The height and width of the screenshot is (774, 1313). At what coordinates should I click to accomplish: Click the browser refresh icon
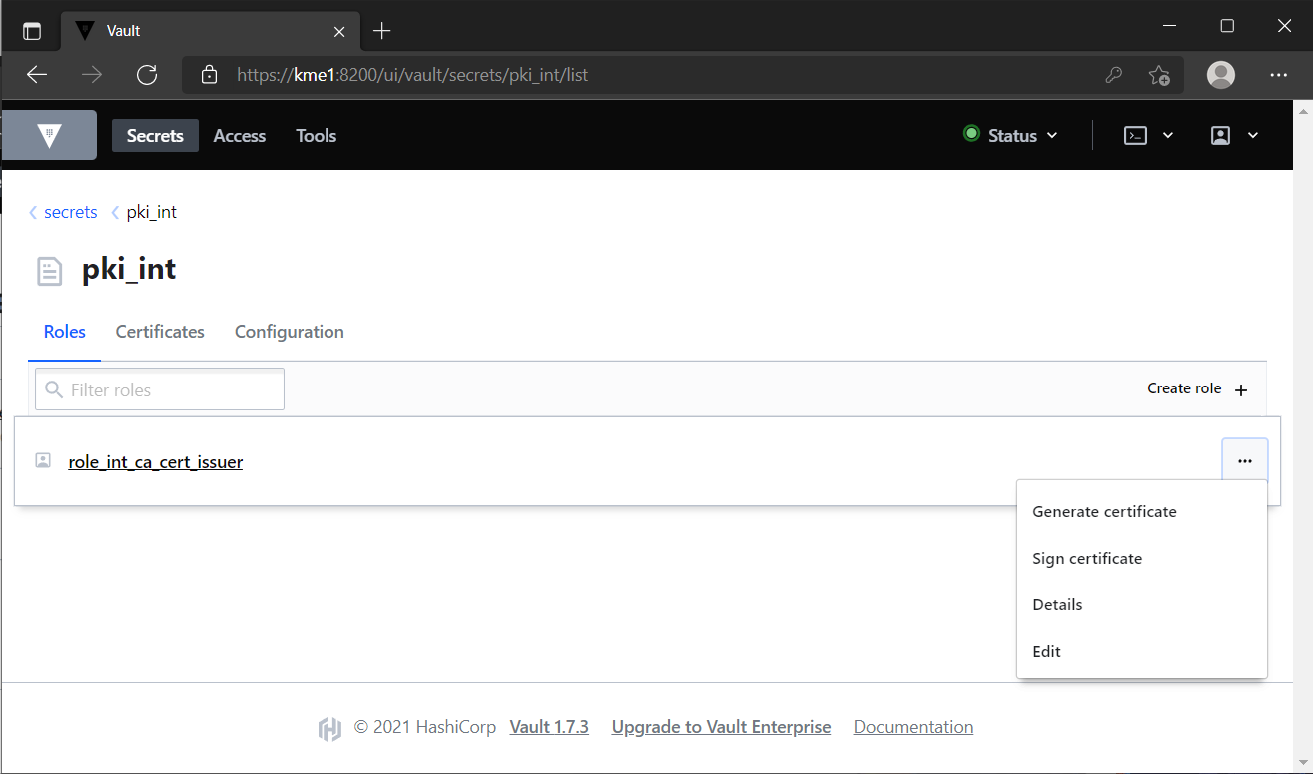(x=147, y=74)
